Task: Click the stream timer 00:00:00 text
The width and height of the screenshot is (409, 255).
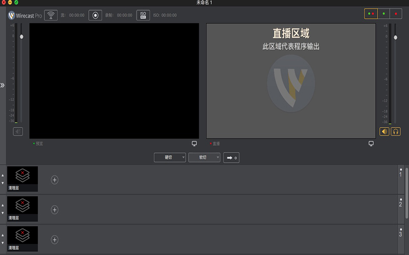Action: pyautogui.click(x=77, y=15)
